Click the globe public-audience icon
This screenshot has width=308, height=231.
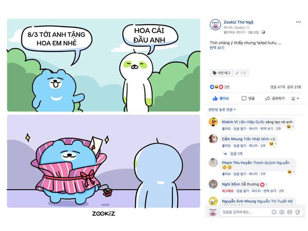pyautogui.click(x=263, y=32)
